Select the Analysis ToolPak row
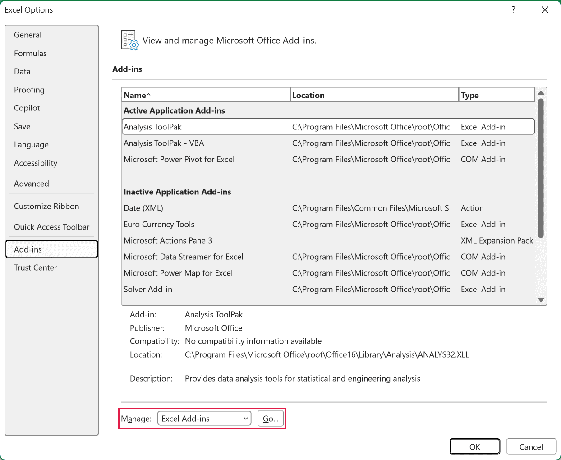Image resolution: width=561 pixels, height=460 pixels. pos(328,127)
